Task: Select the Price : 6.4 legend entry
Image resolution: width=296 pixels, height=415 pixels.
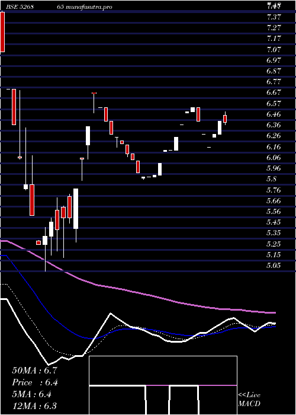Action: coord(35,382)
